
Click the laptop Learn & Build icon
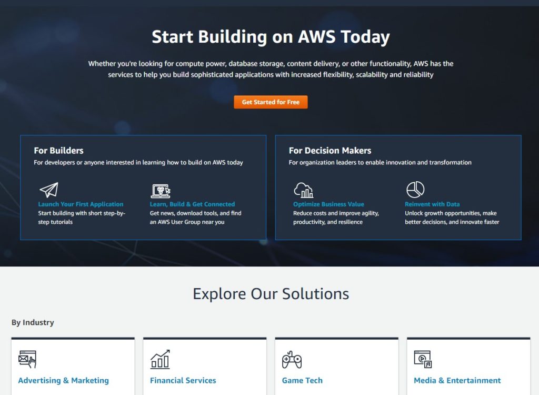(x=161, y=191)
